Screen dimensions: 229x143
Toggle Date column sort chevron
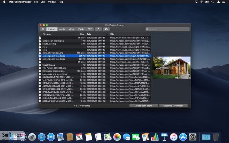click(x=108, y=34)
